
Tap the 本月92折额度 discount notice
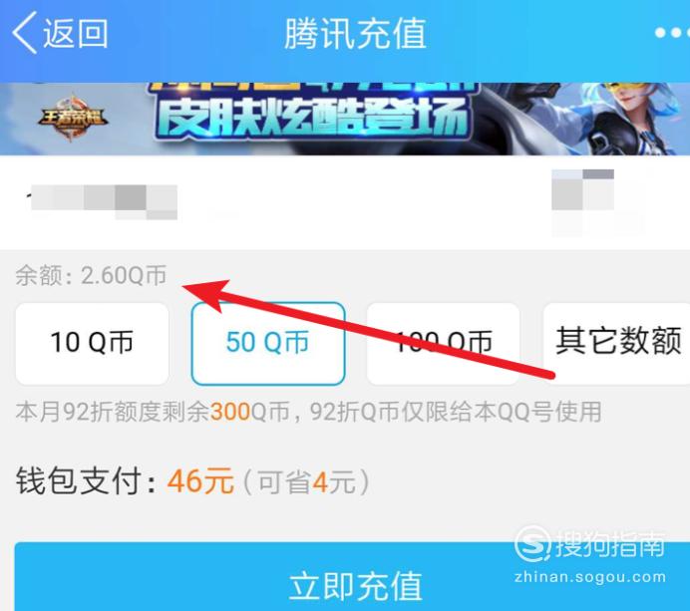coord(308,412)
